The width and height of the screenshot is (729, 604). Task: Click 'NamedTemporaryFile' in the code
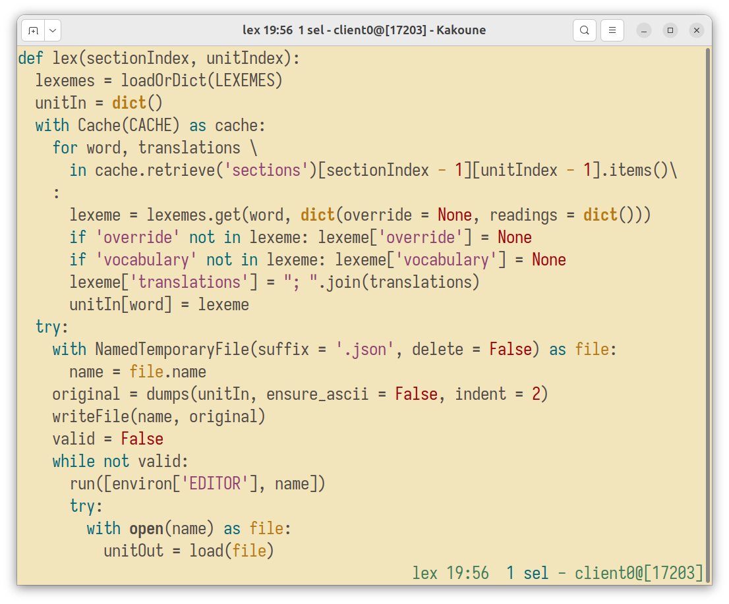pos(172,349)
